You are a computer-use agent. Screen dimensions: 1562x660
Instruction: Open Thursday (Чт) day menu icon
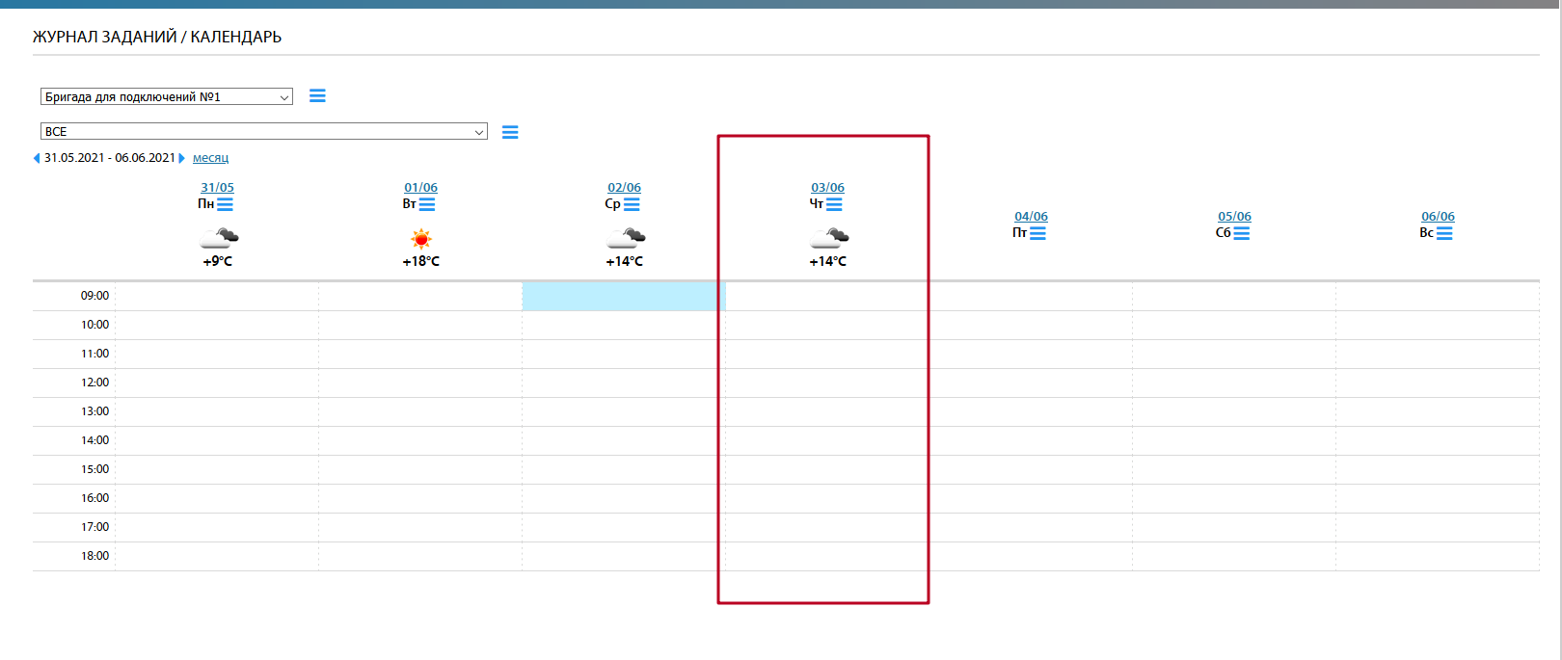click(834, 204)
